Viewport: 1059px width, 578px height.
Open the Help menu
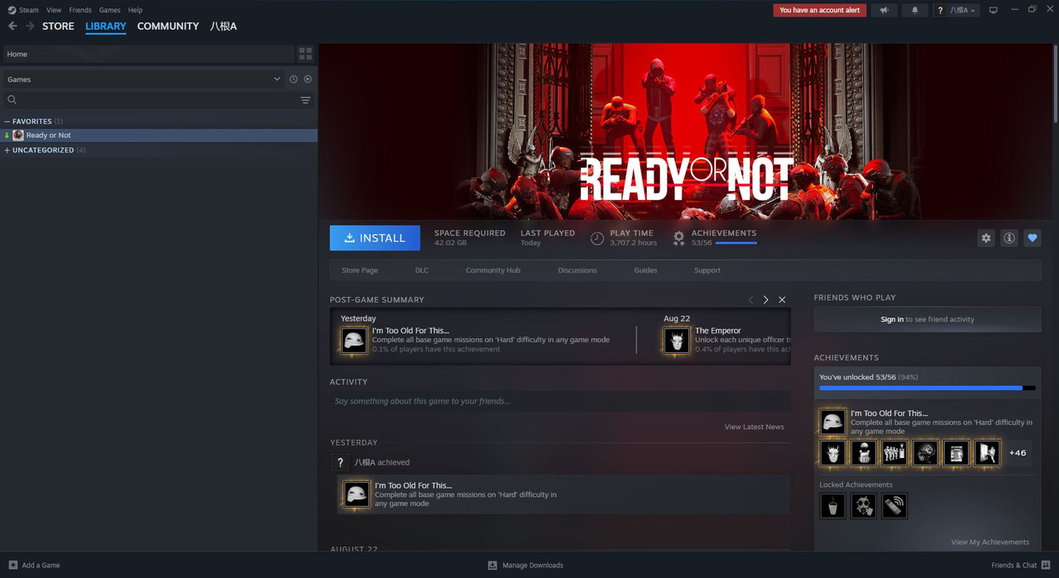(x=135, y=10)
